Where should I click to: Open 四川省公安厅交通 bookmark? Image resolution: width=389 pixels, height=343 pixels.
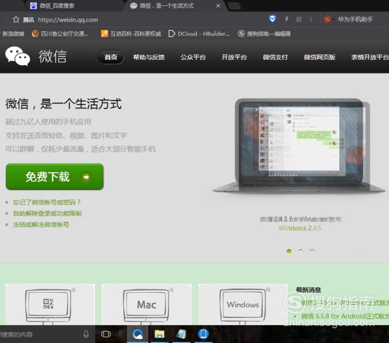point(60,34)
